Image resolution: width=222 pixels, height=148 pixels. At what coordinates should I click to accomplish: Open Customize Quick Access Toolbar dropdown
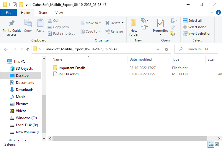point(27,5)
